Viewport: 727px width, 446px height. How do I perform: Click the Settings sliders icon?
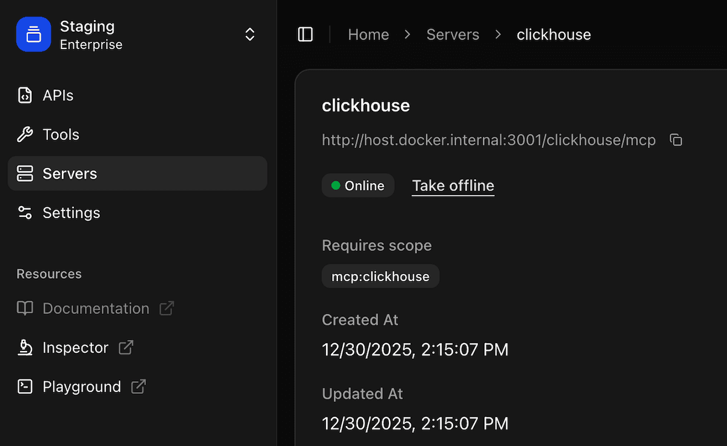25,213
